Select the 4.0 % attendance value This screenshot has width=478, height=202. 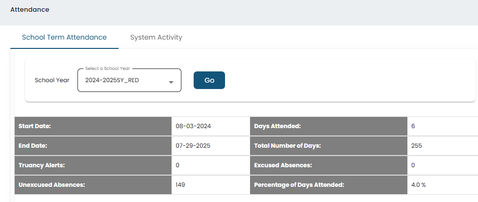[x=418, y=185]
